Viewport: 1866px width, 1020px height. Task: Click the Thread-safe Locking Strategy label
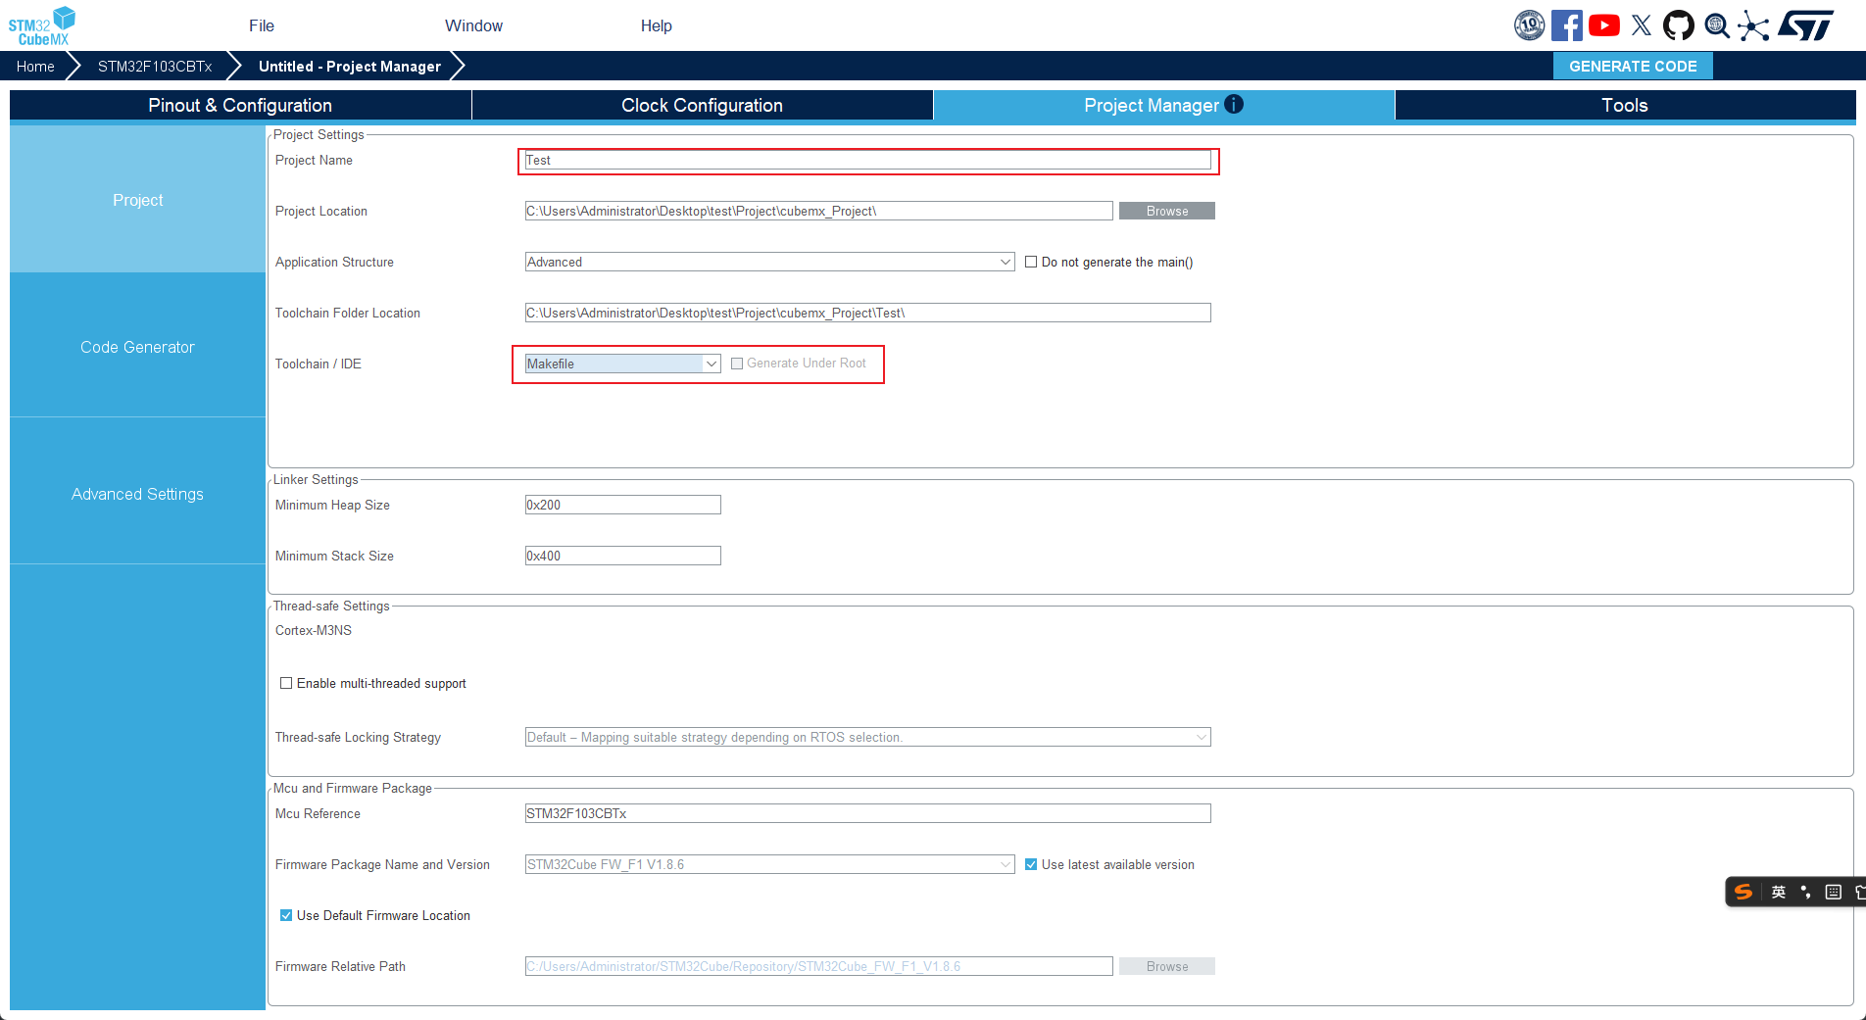pos(358,737)
